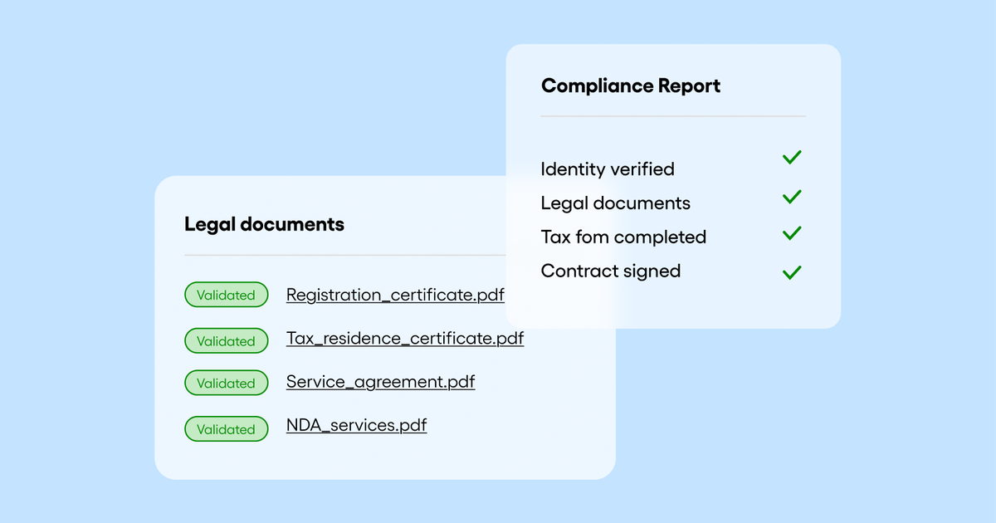This screenshot has height=523, width=996.
Task: Click the divider under Compliance Report title
Action: [672, 116]
